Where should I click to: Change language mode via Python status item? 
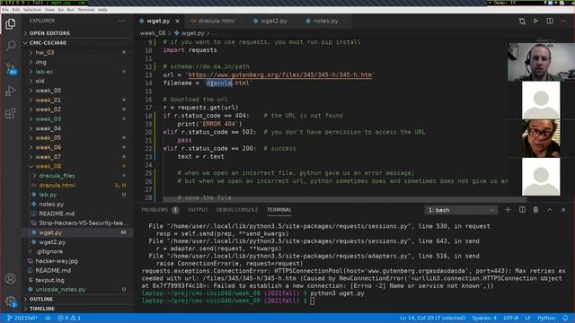pyautogui.click(x=546, y=318)
